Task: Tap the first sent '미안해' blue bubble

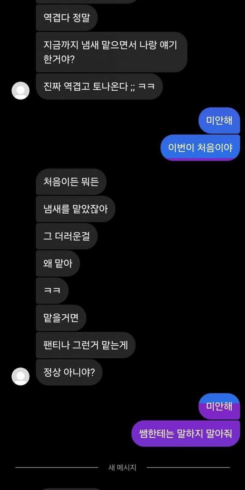Action: click(x=219, y=121)
